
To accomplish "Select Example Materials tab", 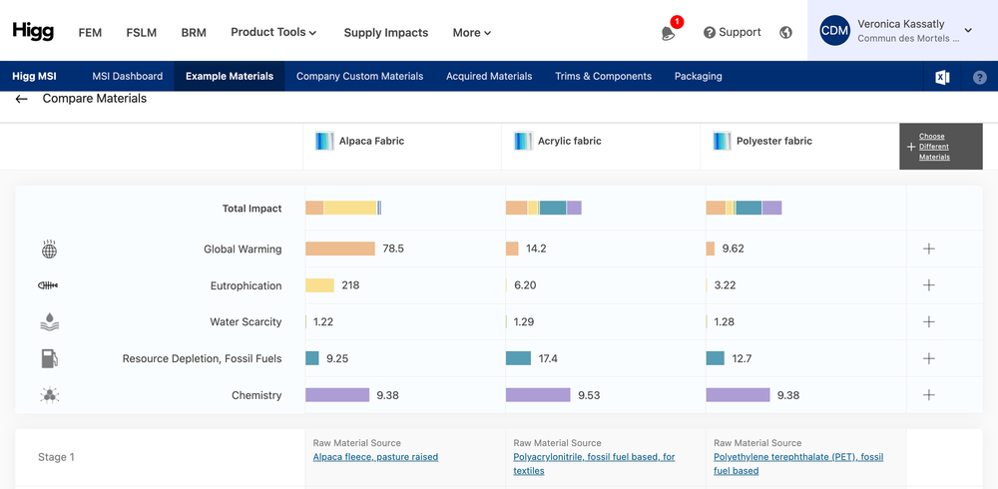I will pyautogui.click(x=230, y=77).
